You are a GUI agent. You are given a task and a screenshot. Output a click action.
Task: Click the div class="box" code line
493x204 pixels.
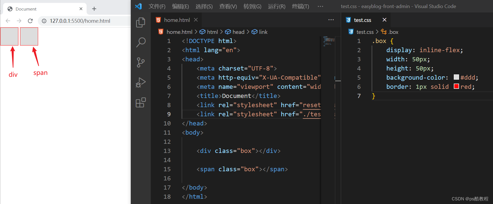pyautogui.click(x=238, y=151)
